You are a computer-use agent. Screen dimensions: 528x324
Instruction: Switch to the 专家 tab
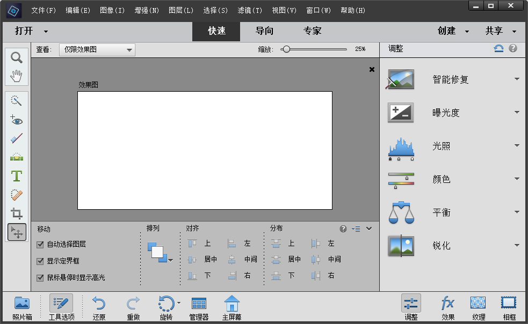[x=312, y=31]
